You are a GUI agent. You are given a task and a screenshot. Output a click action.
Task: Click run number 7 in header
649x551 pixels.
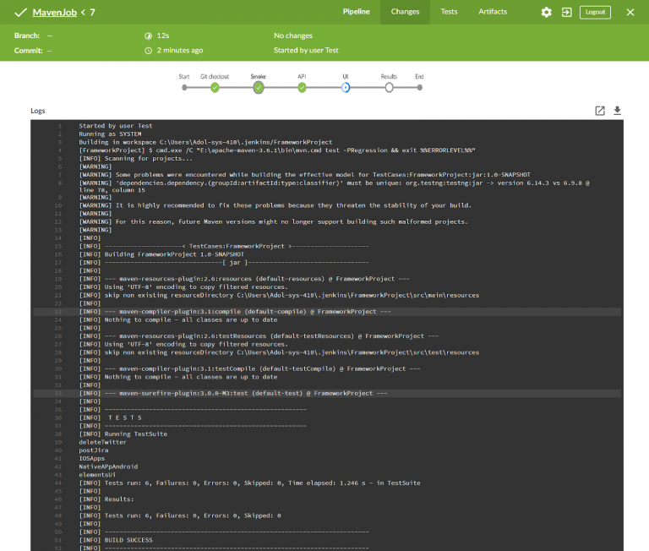[x=92, y=13]
